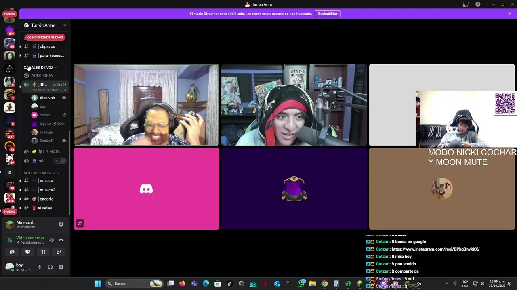Open the ARKTIS server icon

10,69
